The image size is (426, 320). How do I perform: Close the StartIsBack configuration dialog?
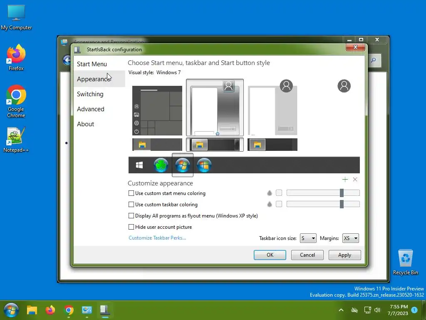click(x=355, y=47)
